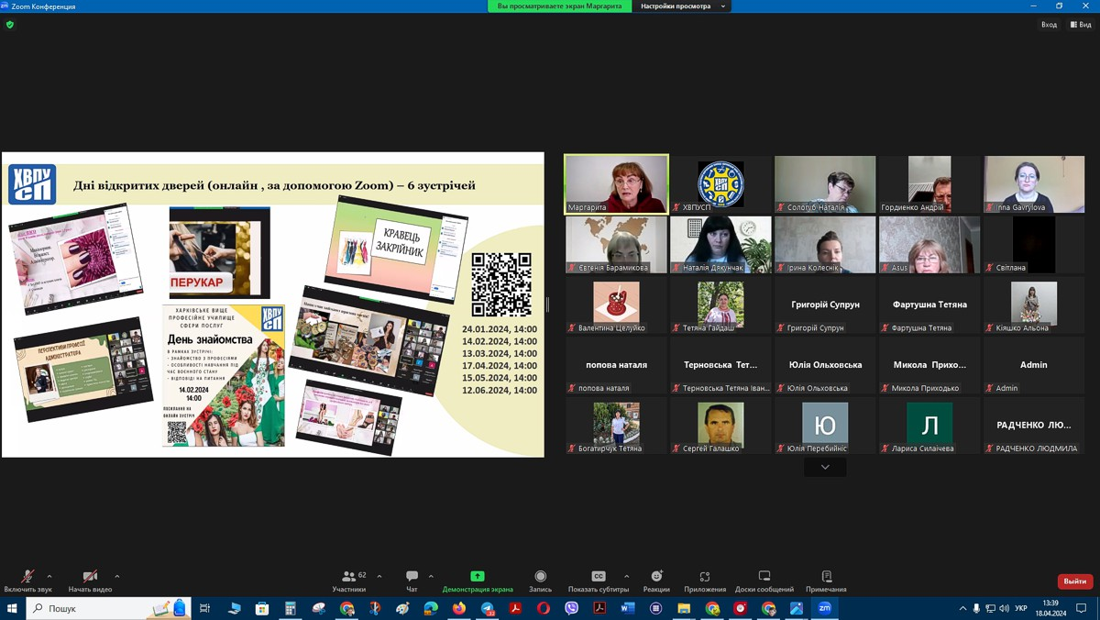Screen dimensions: 1100x620
Task: Open Microsoft Store from the taskbar
Action: tap(262, 608)
